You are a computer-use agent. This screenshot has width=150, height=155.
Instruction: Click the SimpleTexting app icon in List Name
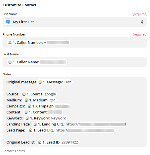tap(8, 22)
